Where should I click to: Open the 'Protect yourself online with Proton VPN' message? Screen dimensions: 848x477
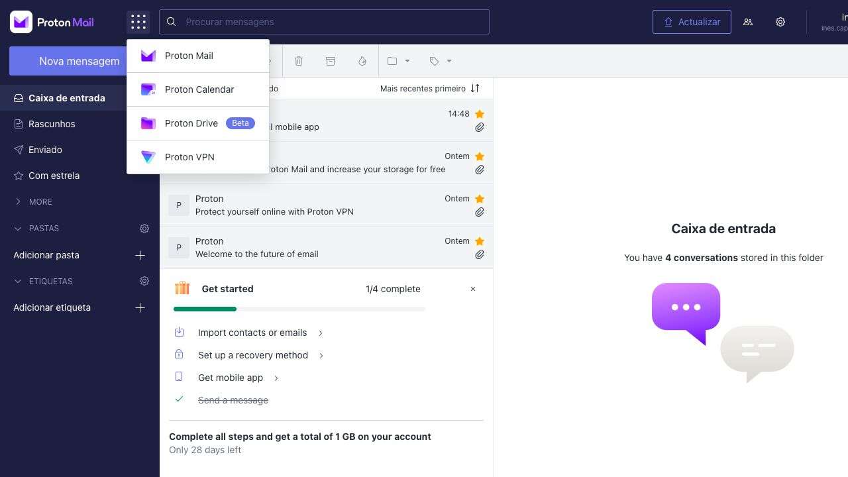click(326, 205)
